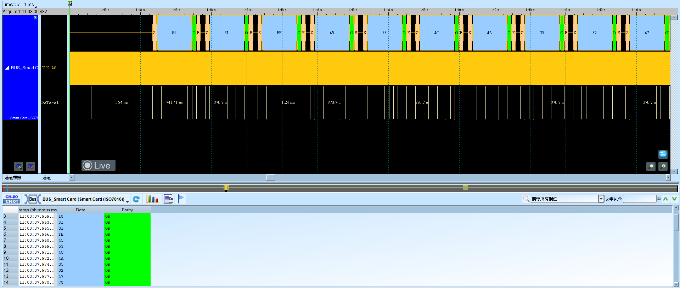Image resolution: width=680 pixels, height=288 pixels.
Task: Zoom out using the minus magnifier
Action: tap(651, 166)
